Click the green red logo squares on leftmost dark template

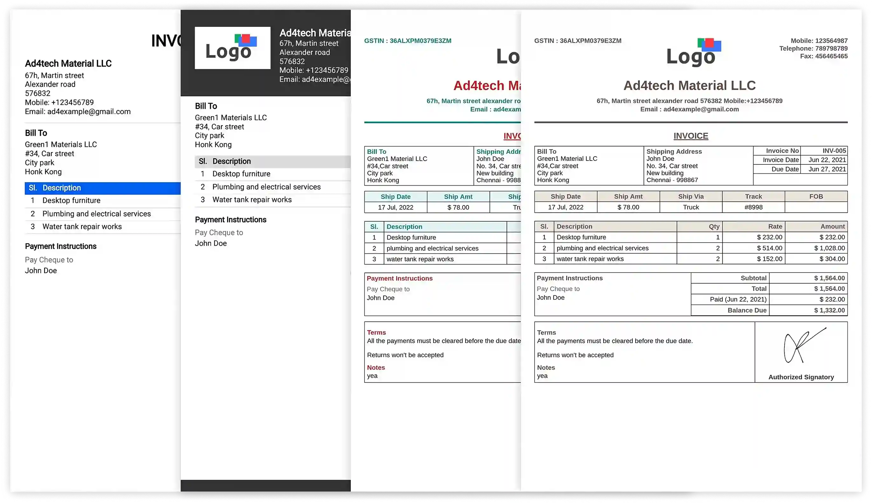(x=245, y=40)
